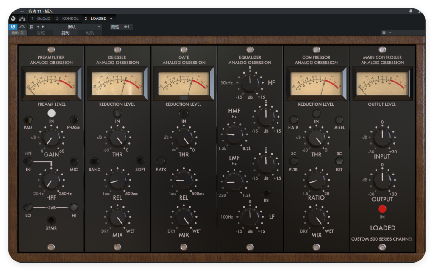The height and width of the screenshot is (271, 434).
Task: Open the routing view tree icon
Action: [22, 19]
